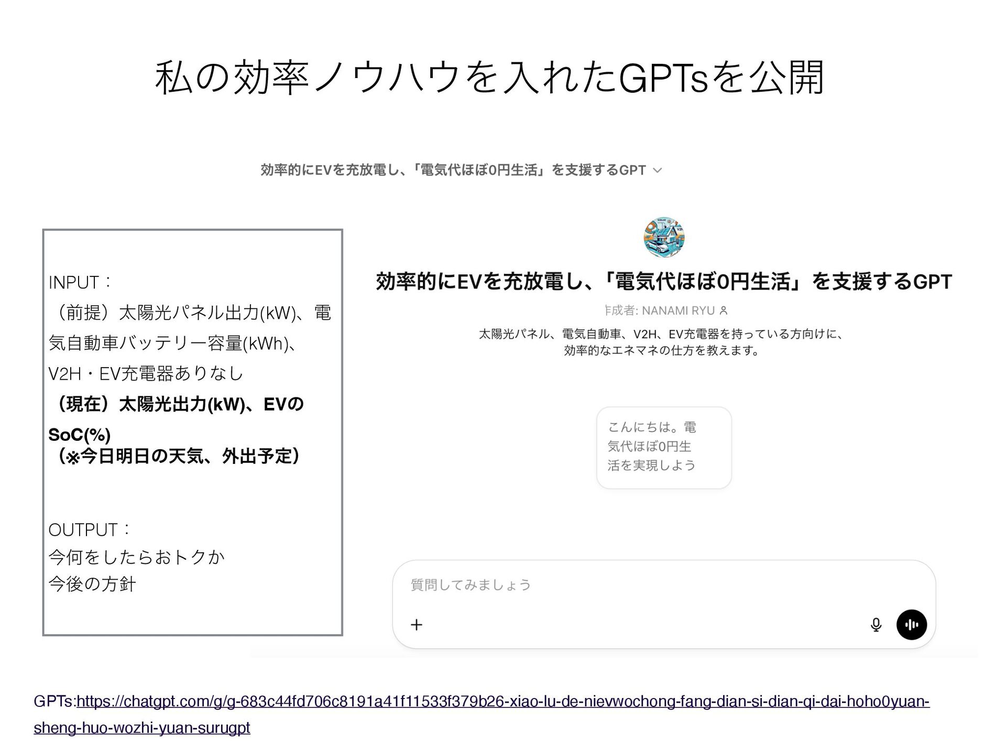
Task: Open the GPT title menu at top
Action: (453, 170)
